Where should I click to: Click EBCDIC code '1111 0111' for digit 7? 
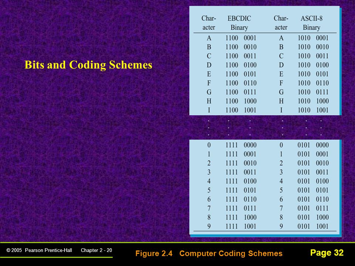[241, 208]
